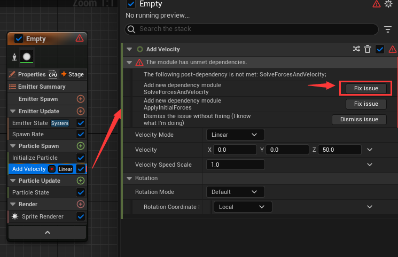Image resolution: width=398 pixels, height=257 pixels.
Task: Collapse the Rotation section
Action: 129,178
